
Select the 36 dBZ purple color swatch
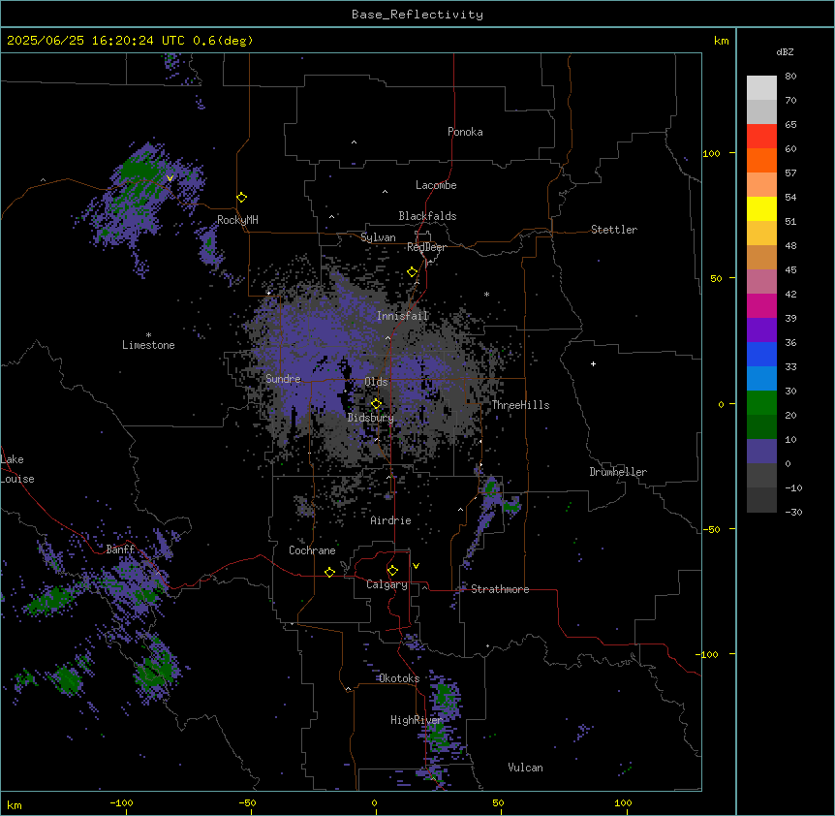pos(761,330)
